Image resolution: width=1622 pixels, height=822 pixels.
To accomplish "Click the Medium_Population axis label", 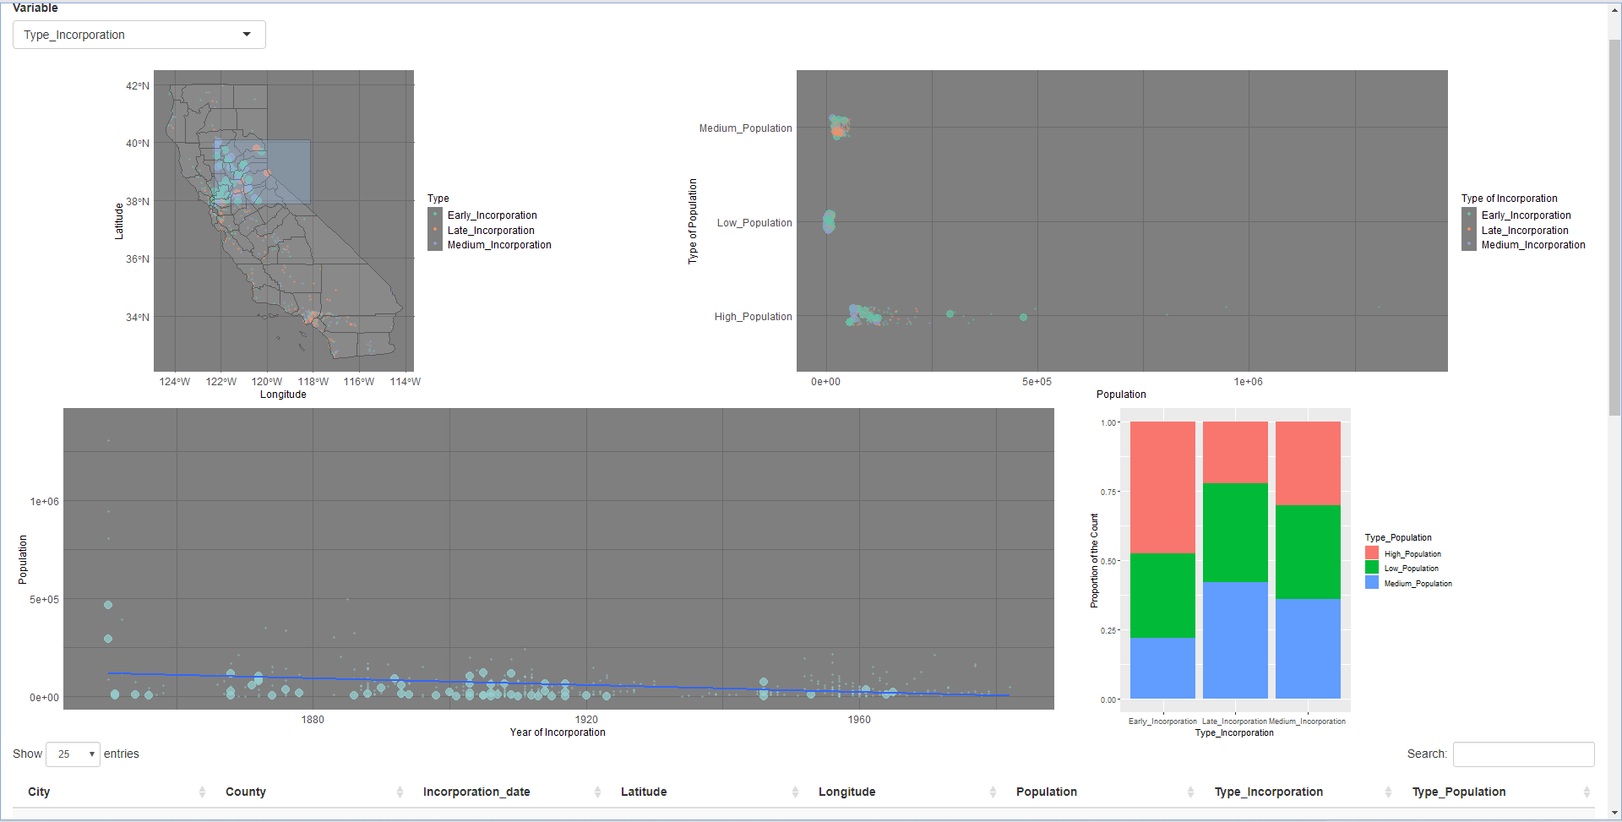I will pyautogui.click(x=745, y=128).
